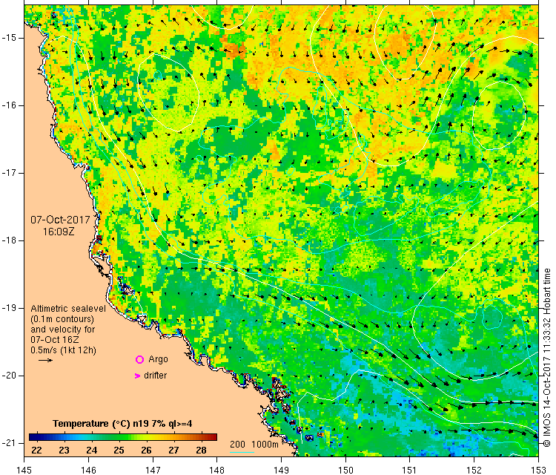Click the longitude axis label '149'

click(281, 470)
